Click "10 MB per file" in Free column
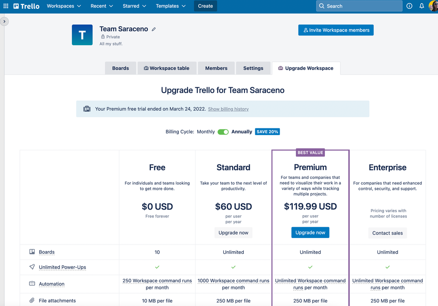 pos(157,301)
